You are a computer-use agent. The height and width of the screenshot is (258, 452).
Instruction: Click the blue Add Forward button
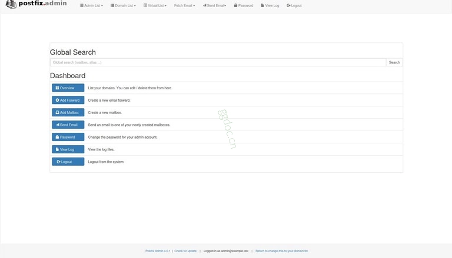point(68,100)
